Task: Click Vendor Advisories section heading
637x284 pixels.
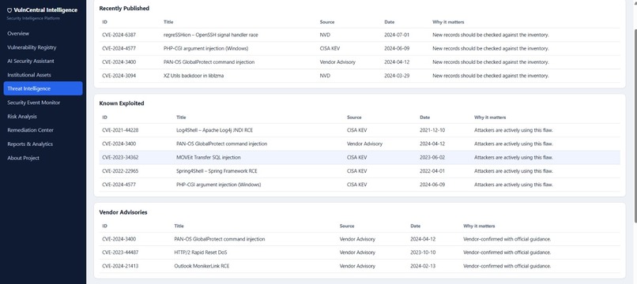Action: (x=123, y=212)
